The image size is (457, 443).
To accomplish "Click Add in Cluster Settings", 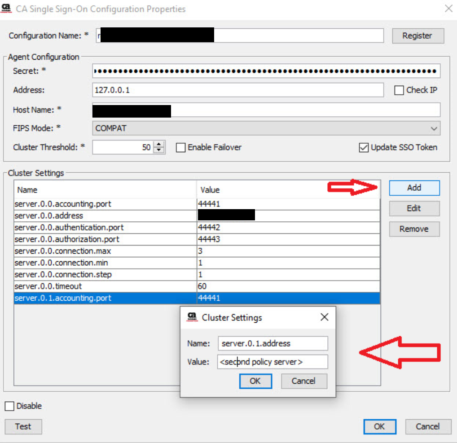I will click(x=414, y=188).
